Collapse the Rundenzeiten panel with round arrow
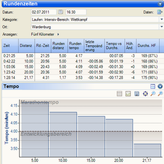Image resolution: width=164 pixels, height=164 pixels. click(160, 4)
